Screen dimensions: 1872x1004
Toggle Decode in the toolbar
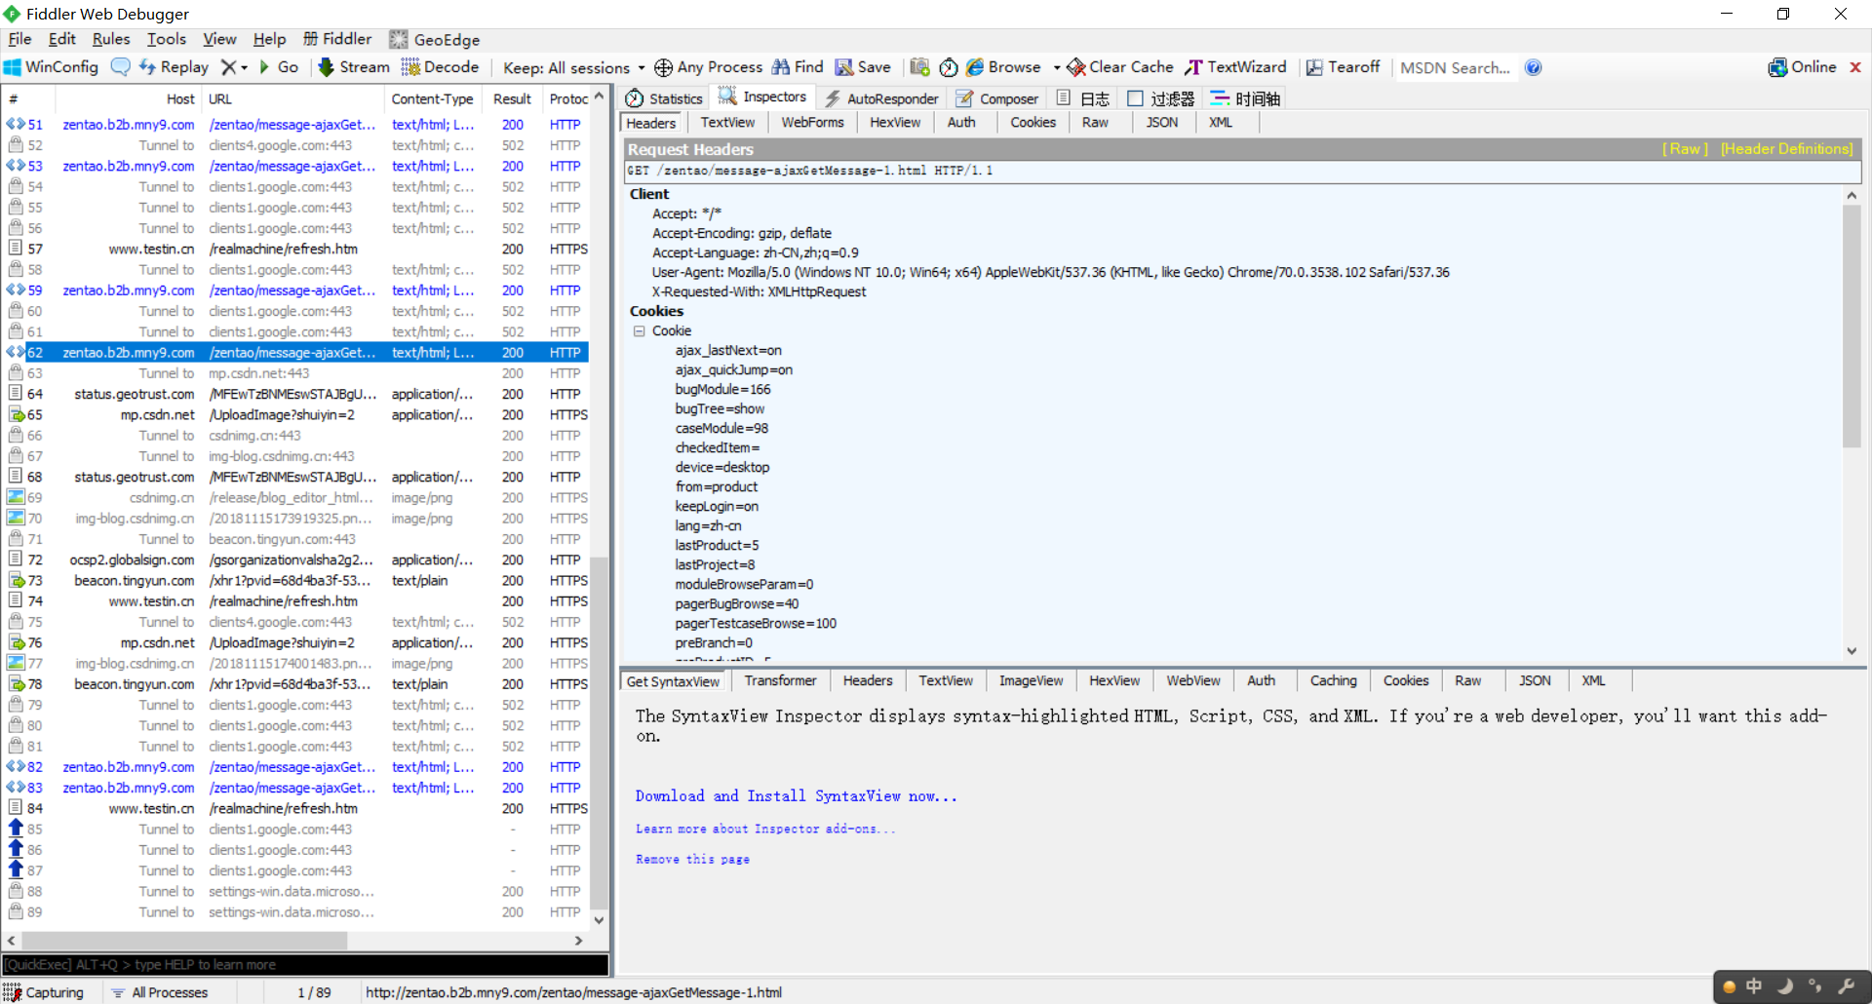pyautogui.click(x=440, y=67)
